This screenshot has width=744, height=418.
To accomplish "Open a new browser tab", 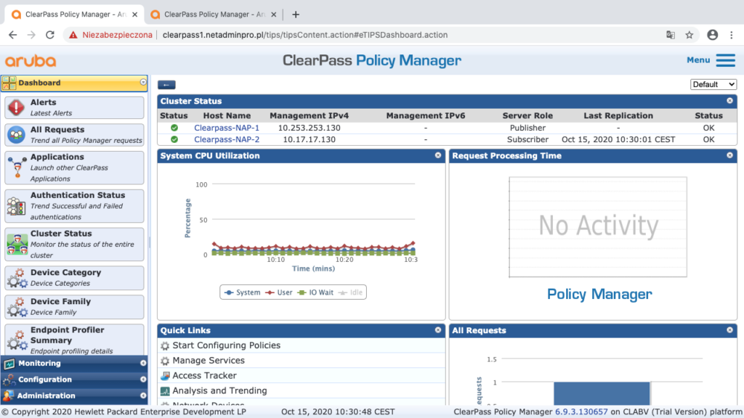I will tap(296, 15).
